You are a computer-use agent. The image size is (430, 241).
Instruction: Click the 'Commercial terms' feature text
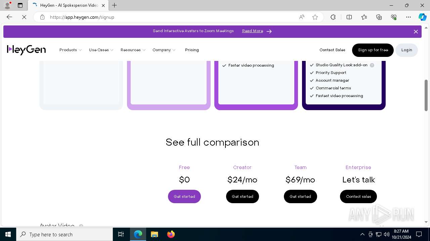333,88
